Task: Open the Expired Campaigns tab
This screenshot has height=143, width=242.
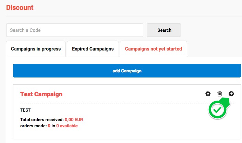Action: point(93,49)
